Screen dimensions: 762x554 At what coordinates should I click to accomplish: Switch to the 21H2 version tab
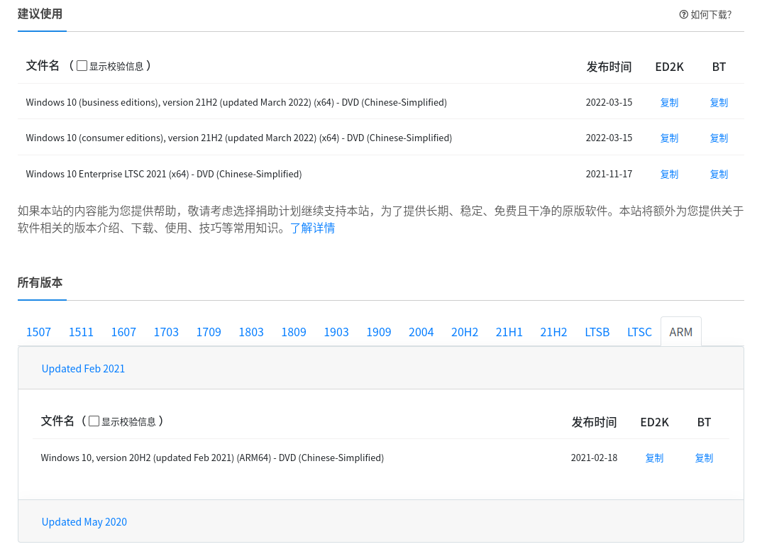[x=553, y=332]
